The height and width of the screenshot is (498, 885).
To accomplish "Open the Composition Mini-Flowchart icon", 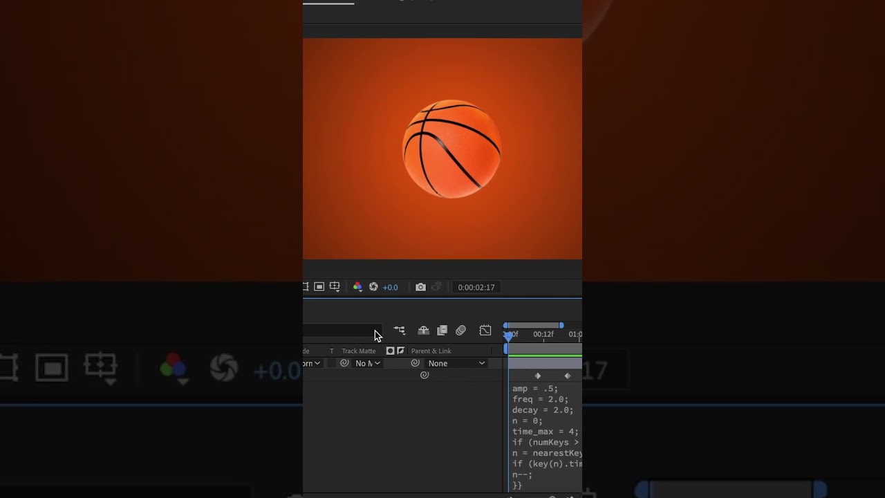I will pyautogui.click(x=400, y=331).
